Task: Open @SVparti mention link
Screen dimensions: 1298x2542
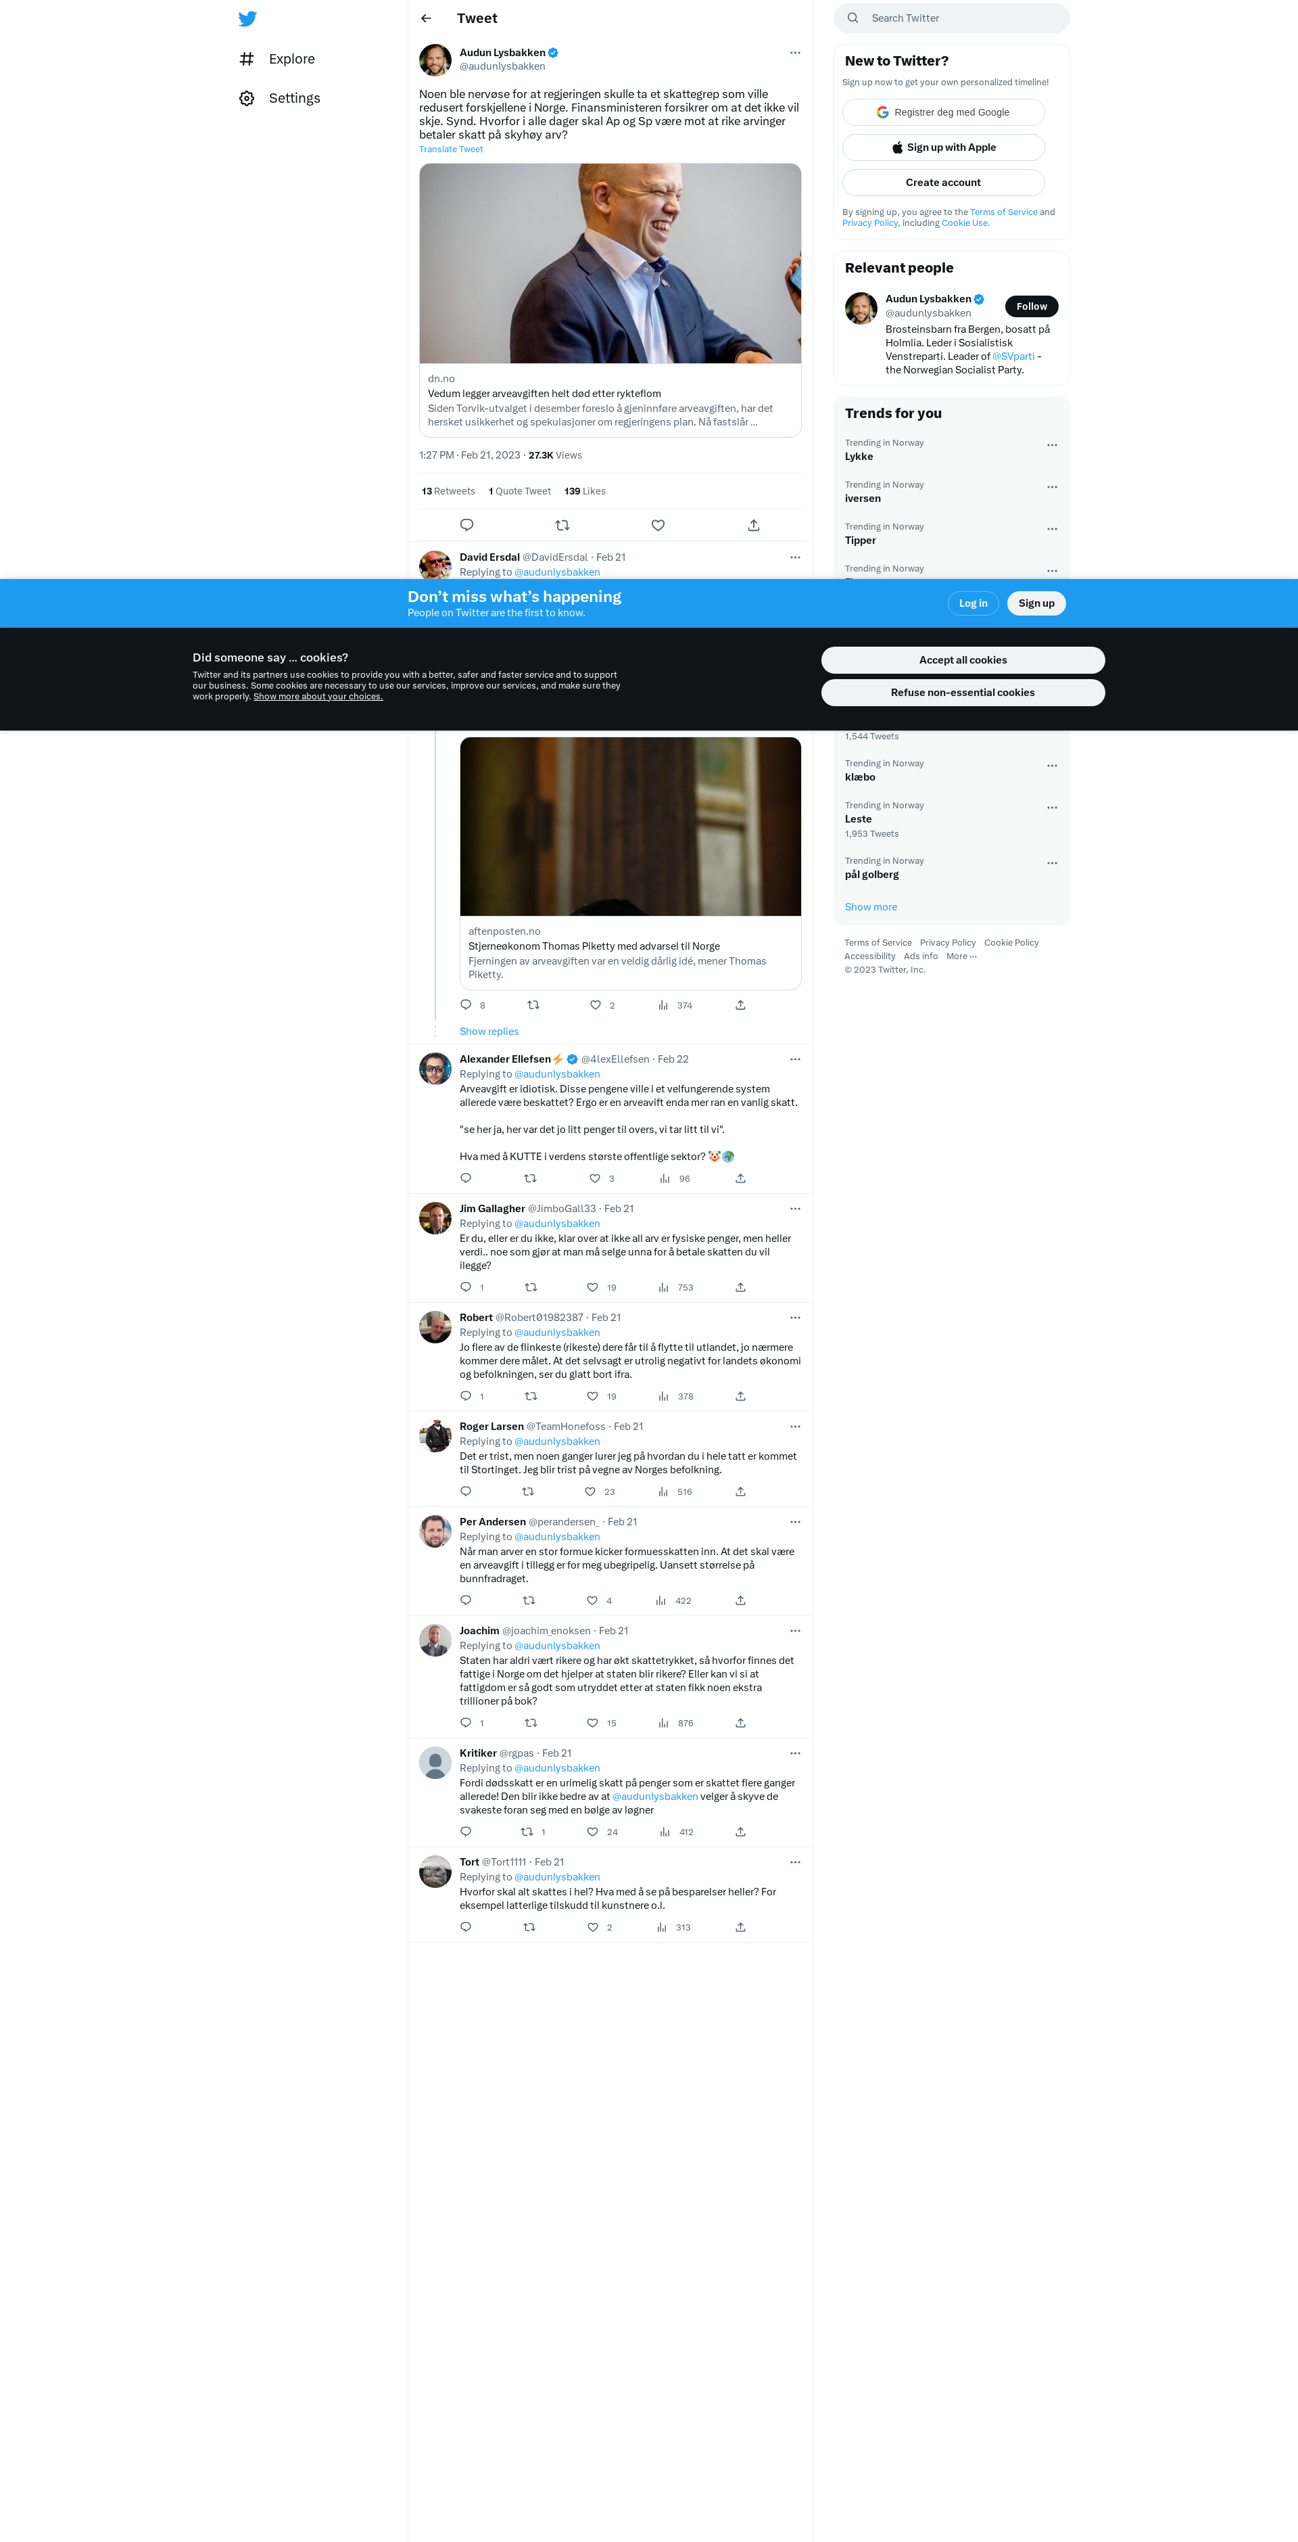Action: [1013, 357]
